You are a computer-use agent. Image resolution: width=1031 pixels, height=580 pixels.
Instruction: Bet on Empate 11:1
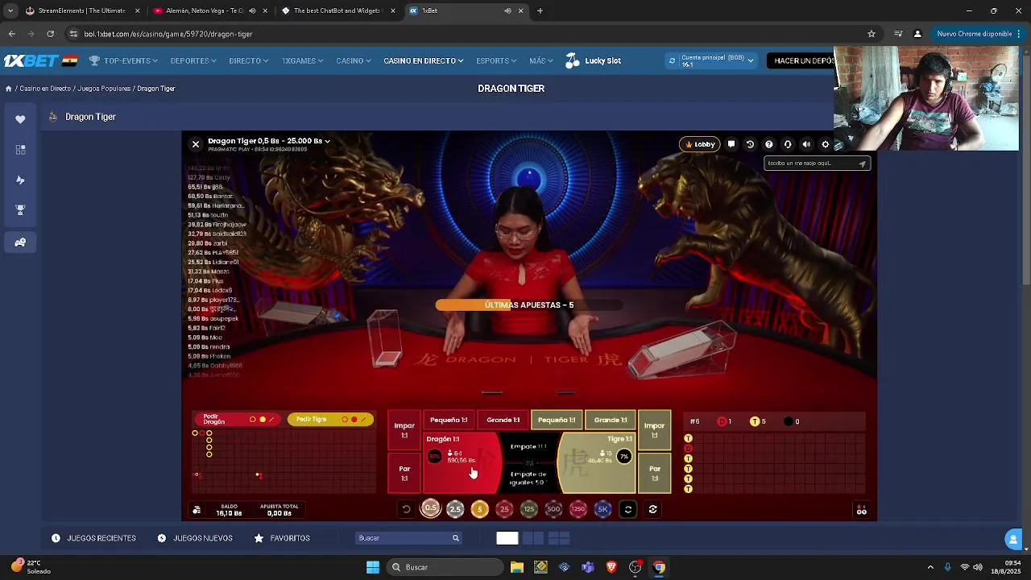[528, 446]
